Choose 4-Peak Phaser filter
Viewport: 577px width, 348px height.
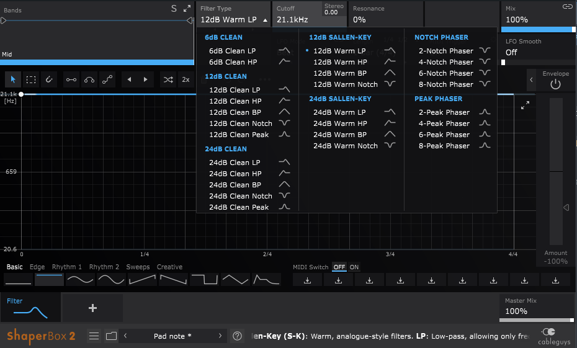tap(454, 123)
